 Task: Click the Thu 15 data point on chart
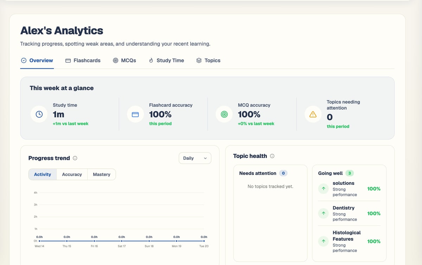pos(67,241)
